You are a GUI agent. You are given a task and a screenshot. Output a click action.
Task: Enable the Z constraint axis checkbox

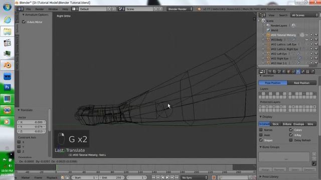point(19,151)
